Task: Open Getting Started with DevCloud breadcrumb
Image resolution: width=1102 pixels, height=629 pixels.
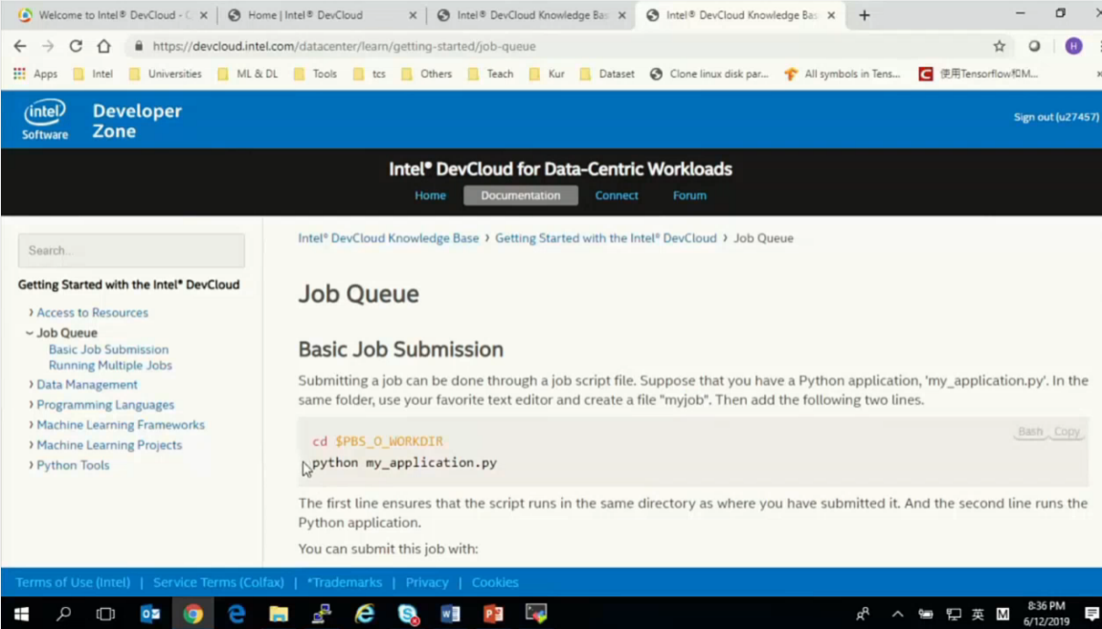Action: click(x=606, y=238)
